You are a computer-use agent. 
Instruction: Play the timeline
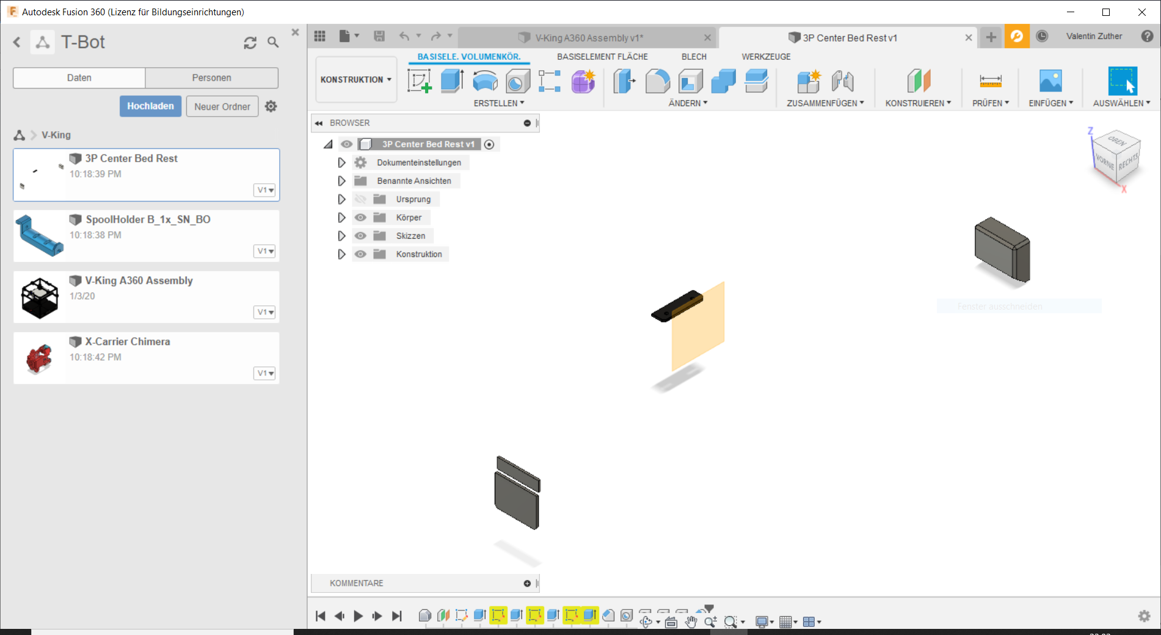tap(358, 616)
